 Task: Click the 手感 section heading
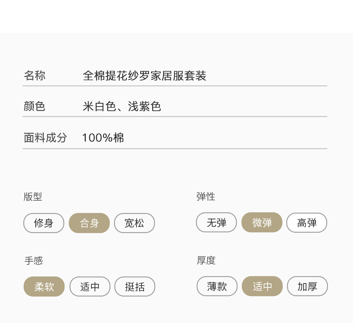[x=34, y=261]
